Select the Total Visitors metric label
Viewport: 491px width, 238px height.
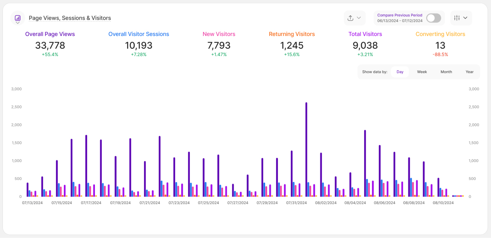365,34
